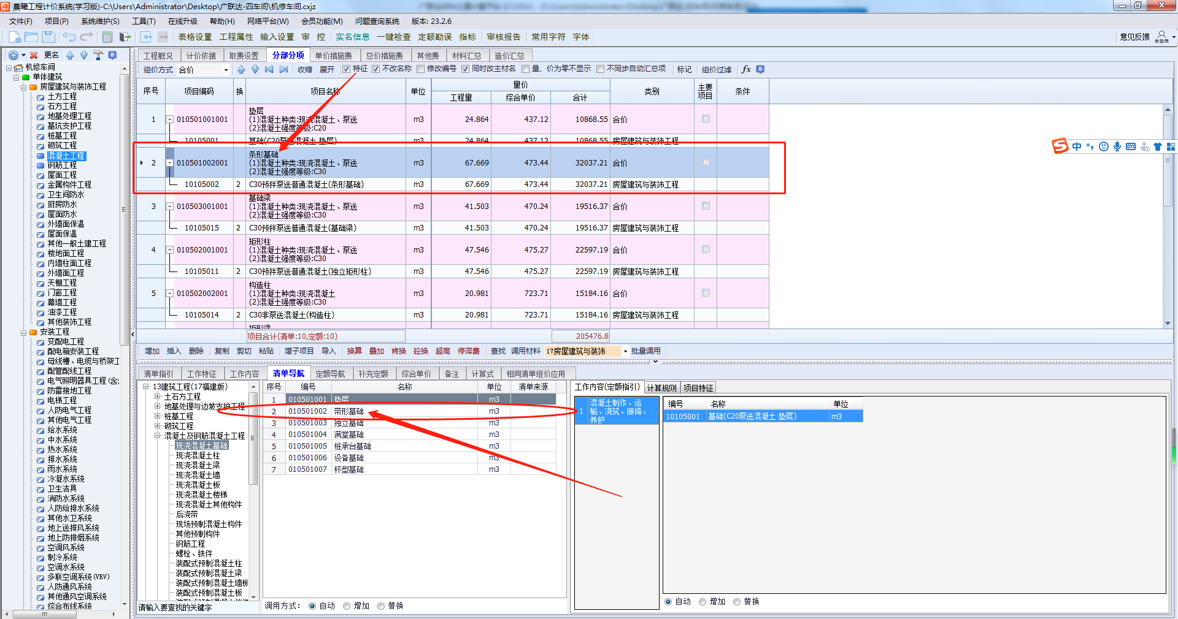The image size is (1178, 619).
Task: Open the 文件(F) menu
Action: tap(21, 21)
